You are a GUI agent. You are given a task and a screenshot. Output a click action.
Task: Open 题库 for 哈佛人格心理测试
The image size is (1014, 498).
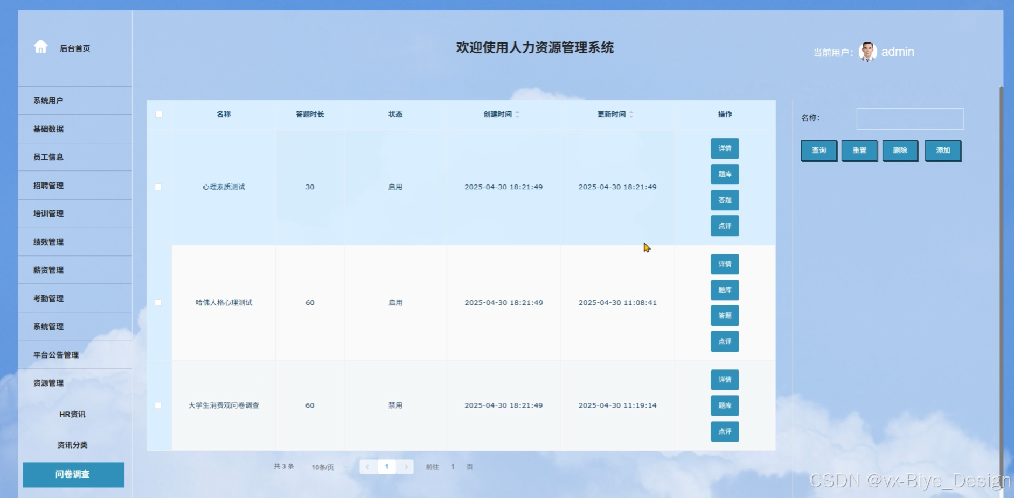(725, 290)
